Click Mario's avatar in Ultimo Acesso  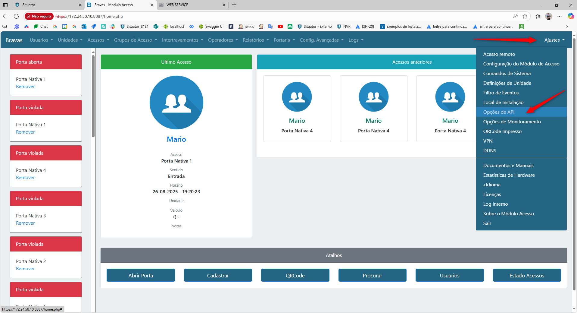176,103
